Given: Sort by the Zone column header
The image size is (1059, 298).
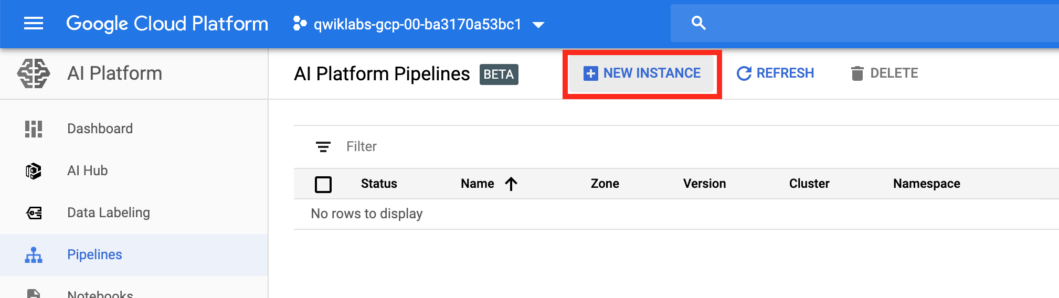Looking at the screenshot, I should pyautogui.click(x=605, y=184).
